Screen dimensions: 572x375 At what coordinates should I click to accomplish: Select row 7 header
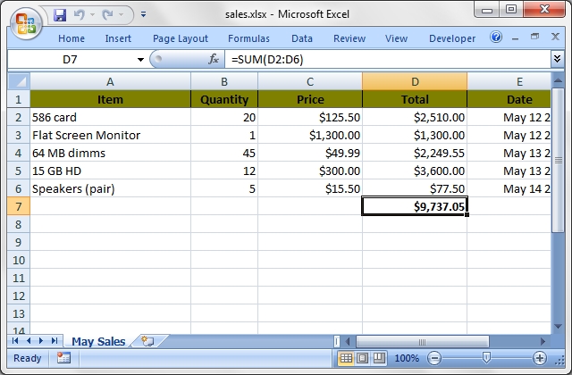pyautogui.click(x=18, y=206)
